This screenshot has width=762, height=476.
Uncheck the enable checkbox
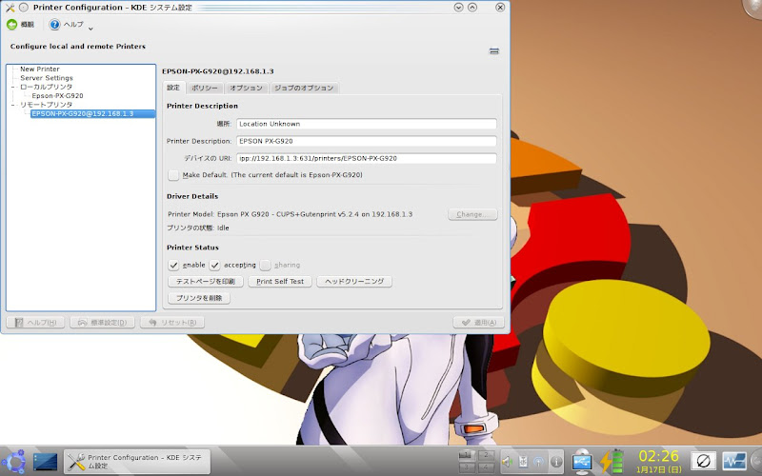[x=173, y=265]
